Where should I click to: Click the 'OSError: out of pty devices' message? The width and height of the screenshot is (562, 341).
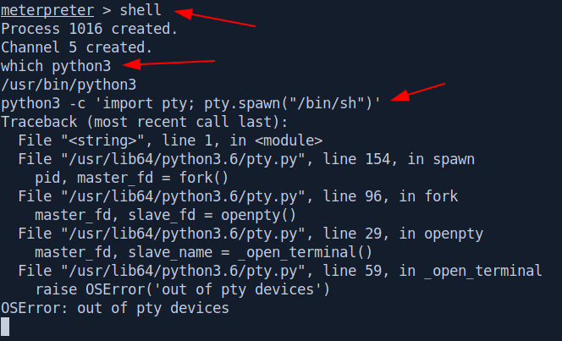pyautogui.click(x=115, y=308)
